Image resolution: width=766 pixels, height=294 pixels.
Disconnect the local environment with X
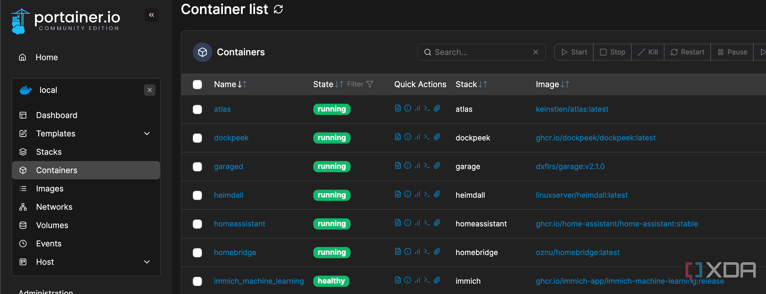[x=149, y=90]
